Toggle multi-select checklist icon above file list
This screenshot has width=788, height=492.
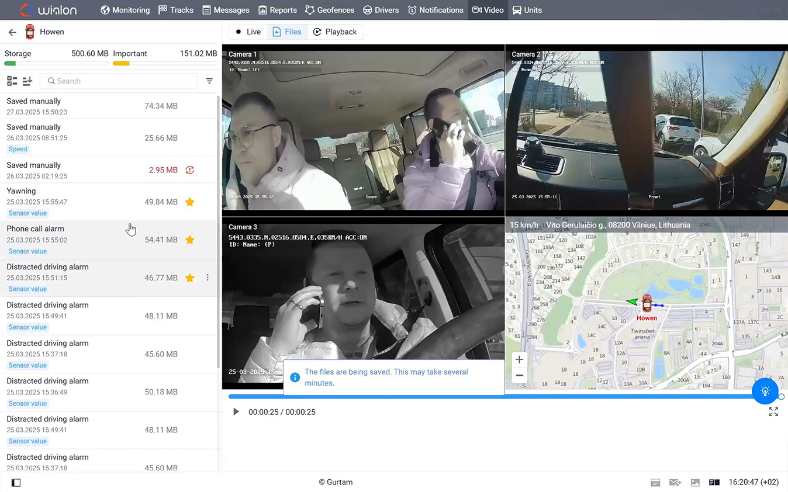[x=12, y=81]
